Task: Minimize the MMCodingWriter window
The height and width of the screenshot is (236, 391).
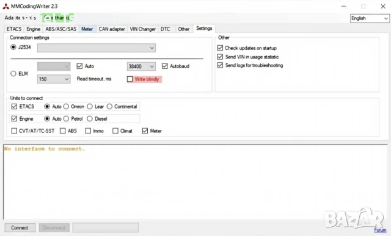Action: 343,6
